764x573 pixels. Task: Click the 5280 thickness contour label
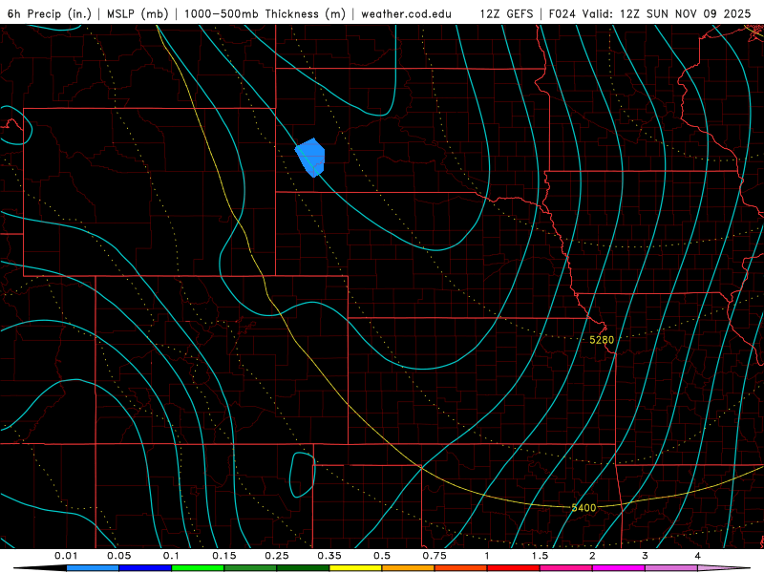tap(602, 340)
